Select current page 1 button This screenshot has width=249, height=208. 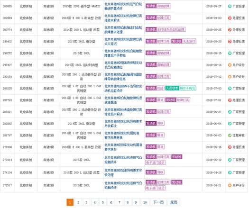[70, 202]
